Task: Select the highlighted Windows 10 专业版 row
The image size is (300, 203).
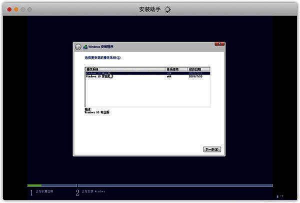Action: [x=147, y=73]
